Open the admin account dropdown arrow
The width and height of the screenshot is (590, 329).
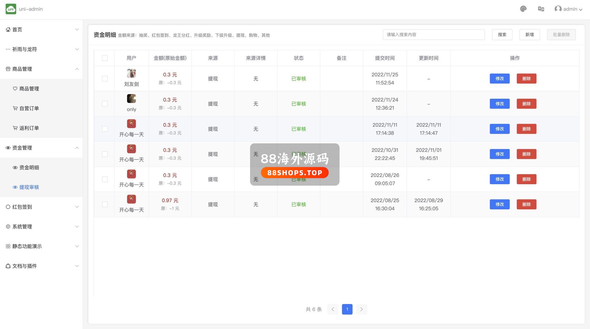[x=581, y=9]
